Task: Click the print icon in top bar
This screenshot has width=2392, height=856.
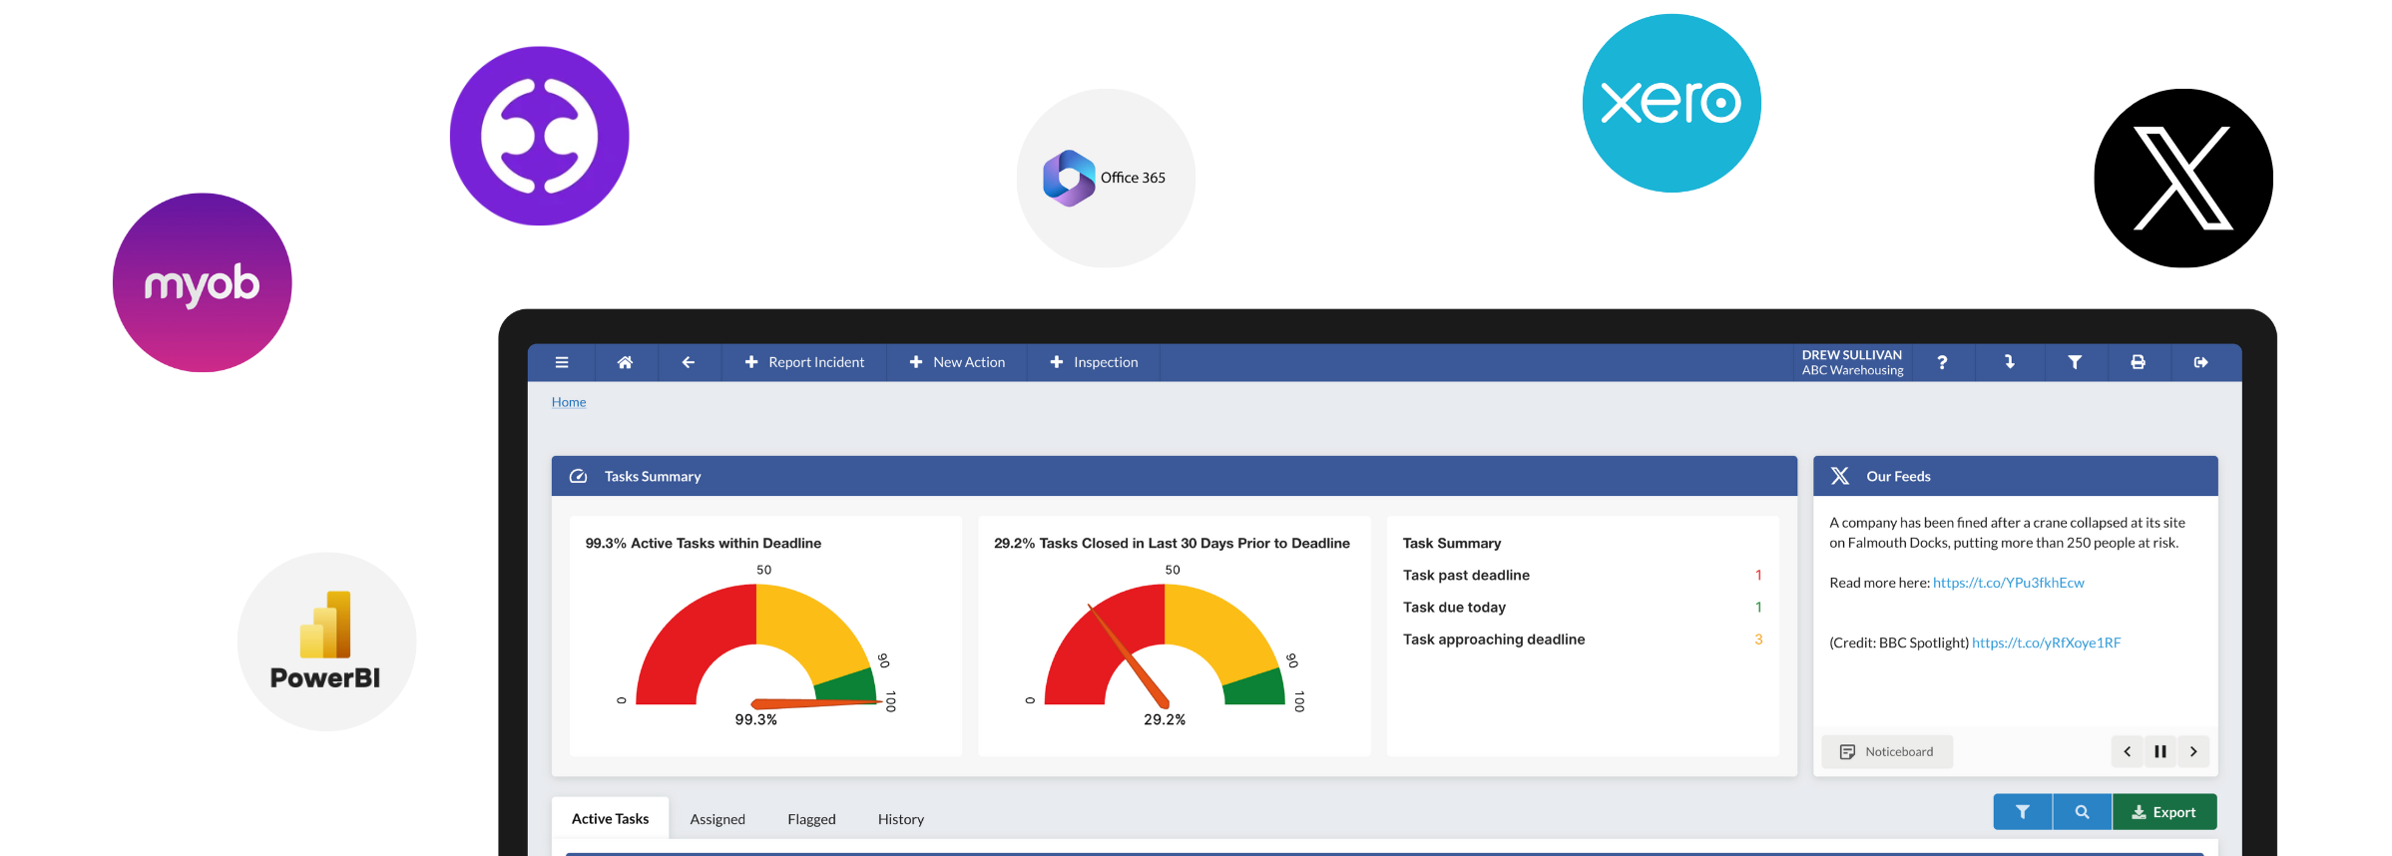Action: (x=2138, y=362)
